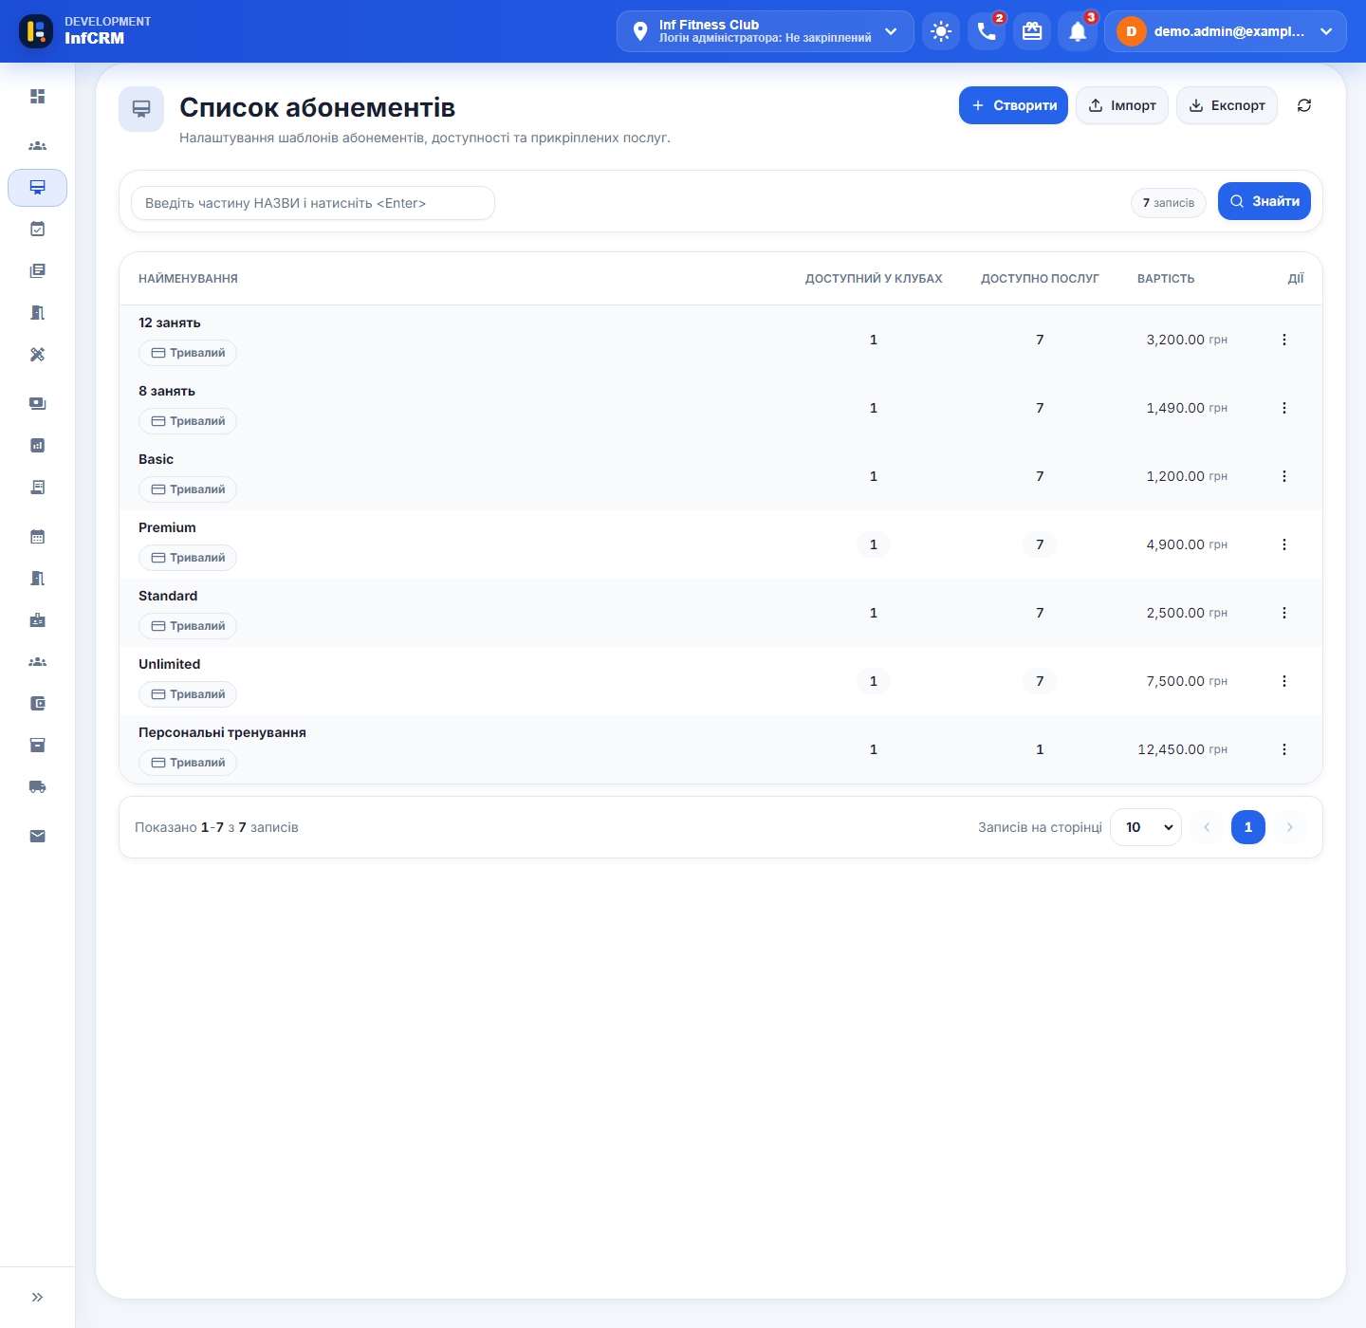
Task: Open actions menu for Basic row
Action: (1284, 476)
